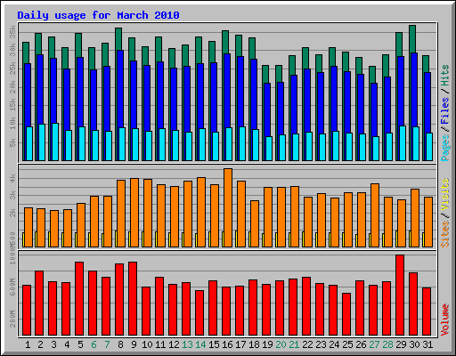Click the "20k" y-axis label

[x=12, y=87]
